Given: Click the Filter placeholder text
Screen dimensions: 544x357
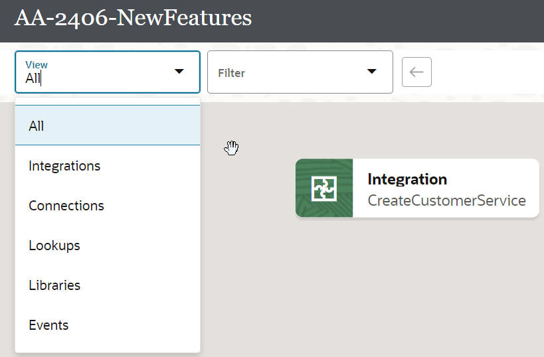Looking at the screenshot, I should tap(232, 73).
